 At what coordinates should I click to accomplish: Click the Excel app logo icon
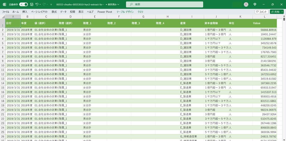coord(4,5)
